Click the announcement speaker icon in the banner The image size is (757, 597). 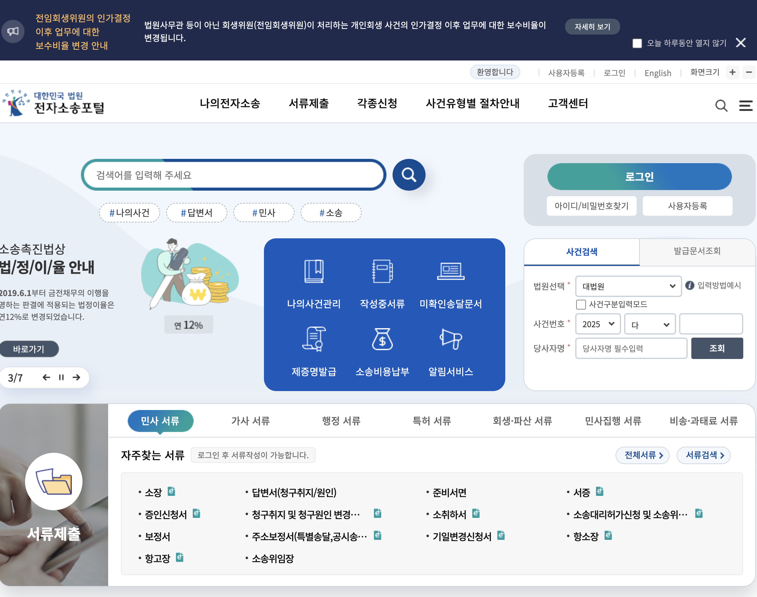click(x=13, y=31)
